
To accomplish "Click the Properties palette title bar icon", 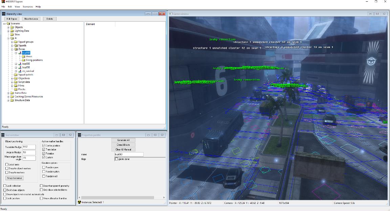I will point(80,135).
